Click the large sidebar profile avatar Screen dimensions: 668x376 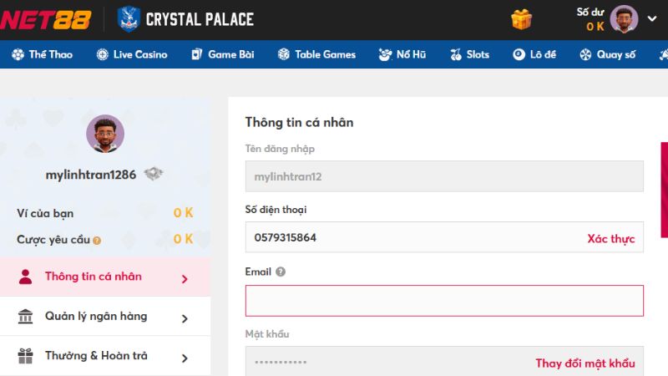point(105,134)
